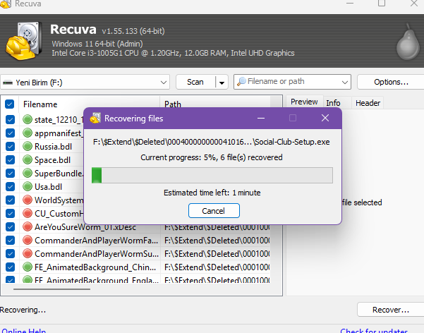Screen dimensions: 424x333
Task: Click red status dot for CommanderAndPlayerWormSu file
Action: [28, 253]
